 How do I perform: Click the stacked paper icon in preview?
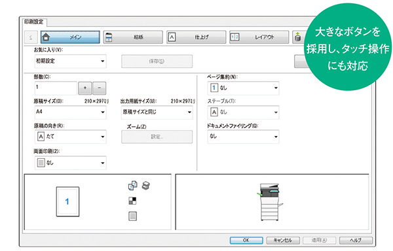(146, 186)
